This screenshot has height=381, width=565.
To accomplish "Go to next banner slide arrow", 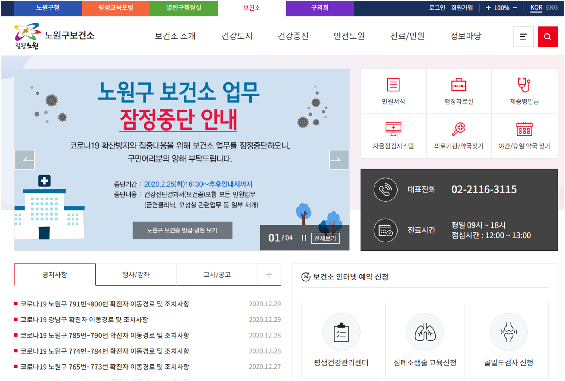I will click(339, 160).
